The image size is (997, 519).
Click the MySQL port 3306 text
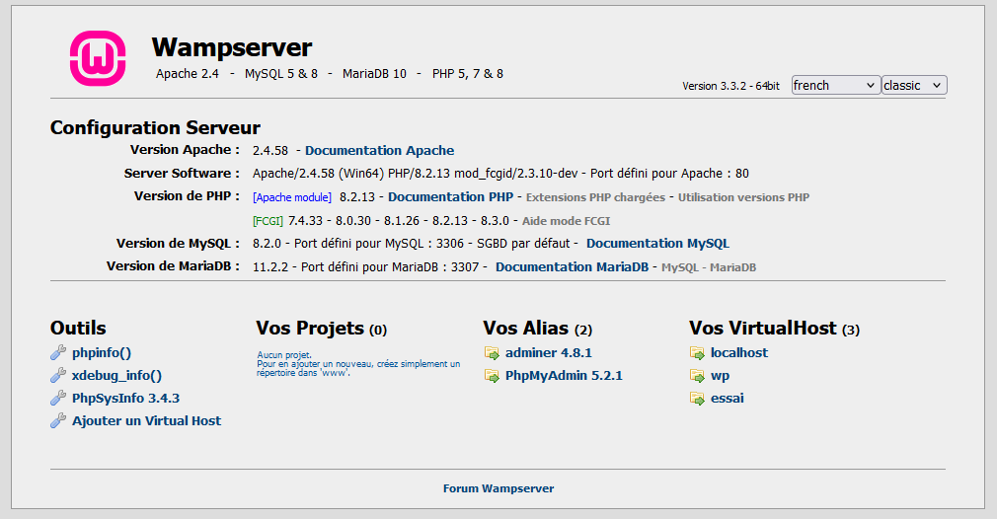pos(379,244)
